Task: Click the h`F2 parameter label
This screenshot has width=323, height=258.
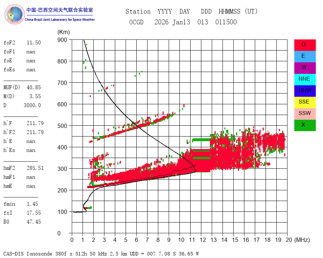Action: click(x=9, y=132)
